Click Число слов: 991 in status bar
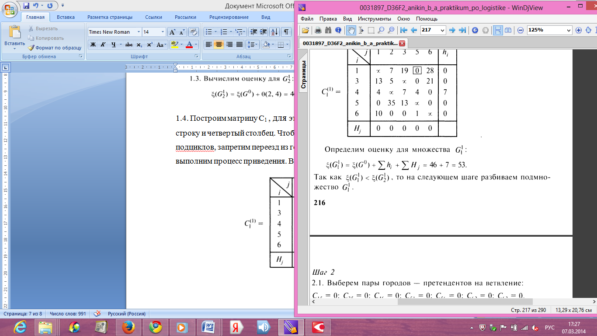This screenshot has width=597, height=336. pyautogui.click(x=68, y=314)
